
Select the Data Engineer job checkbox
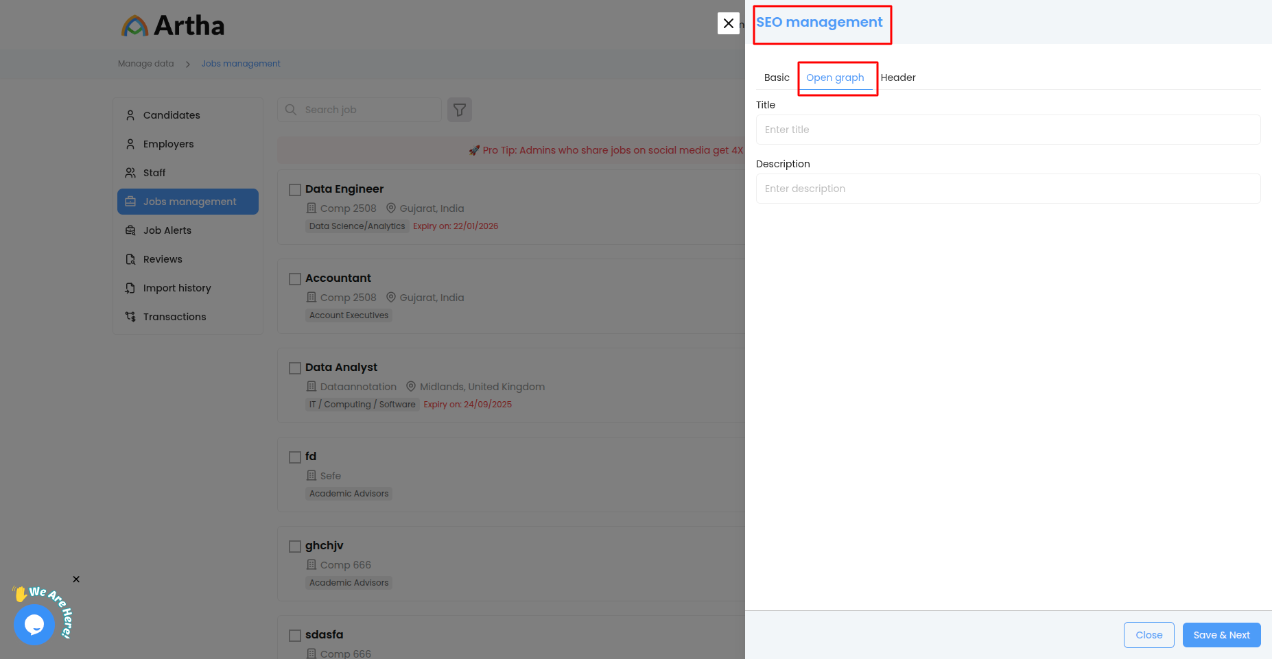(x=295, y=190)
